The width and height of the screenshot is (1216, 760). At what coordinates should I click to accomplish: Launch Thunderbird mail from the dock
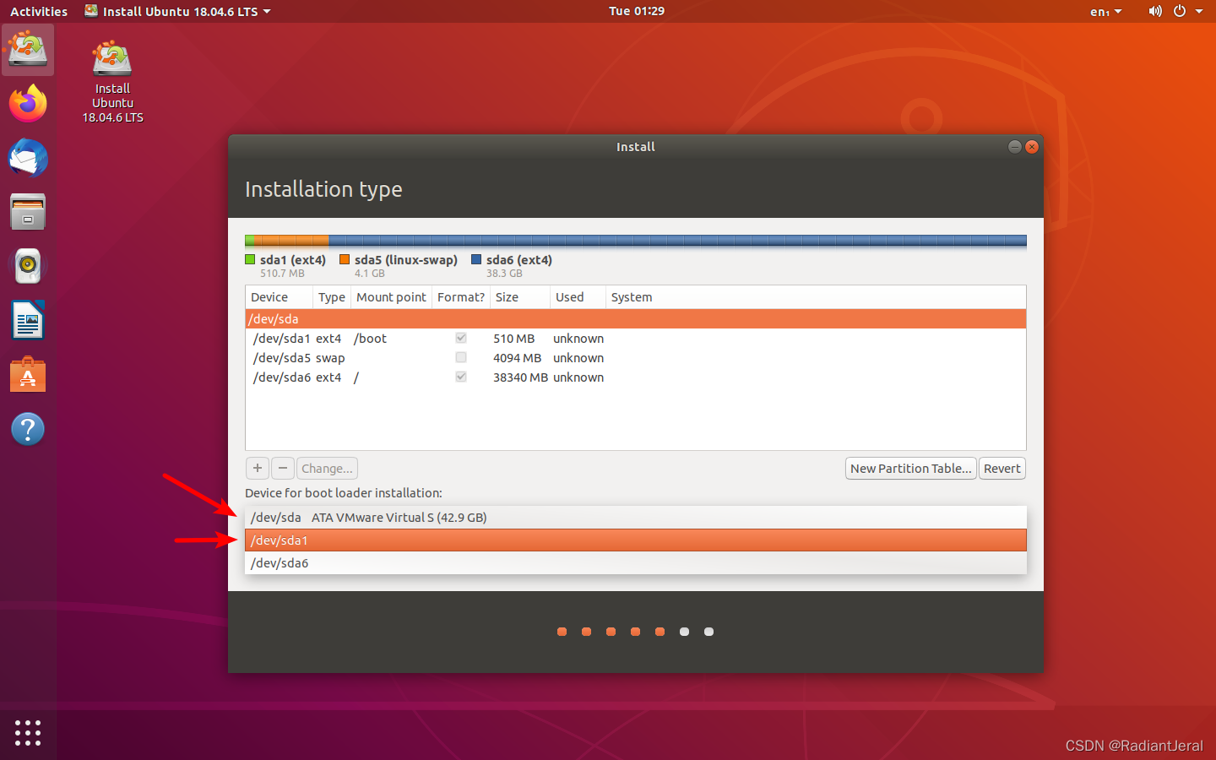(28, 158)
